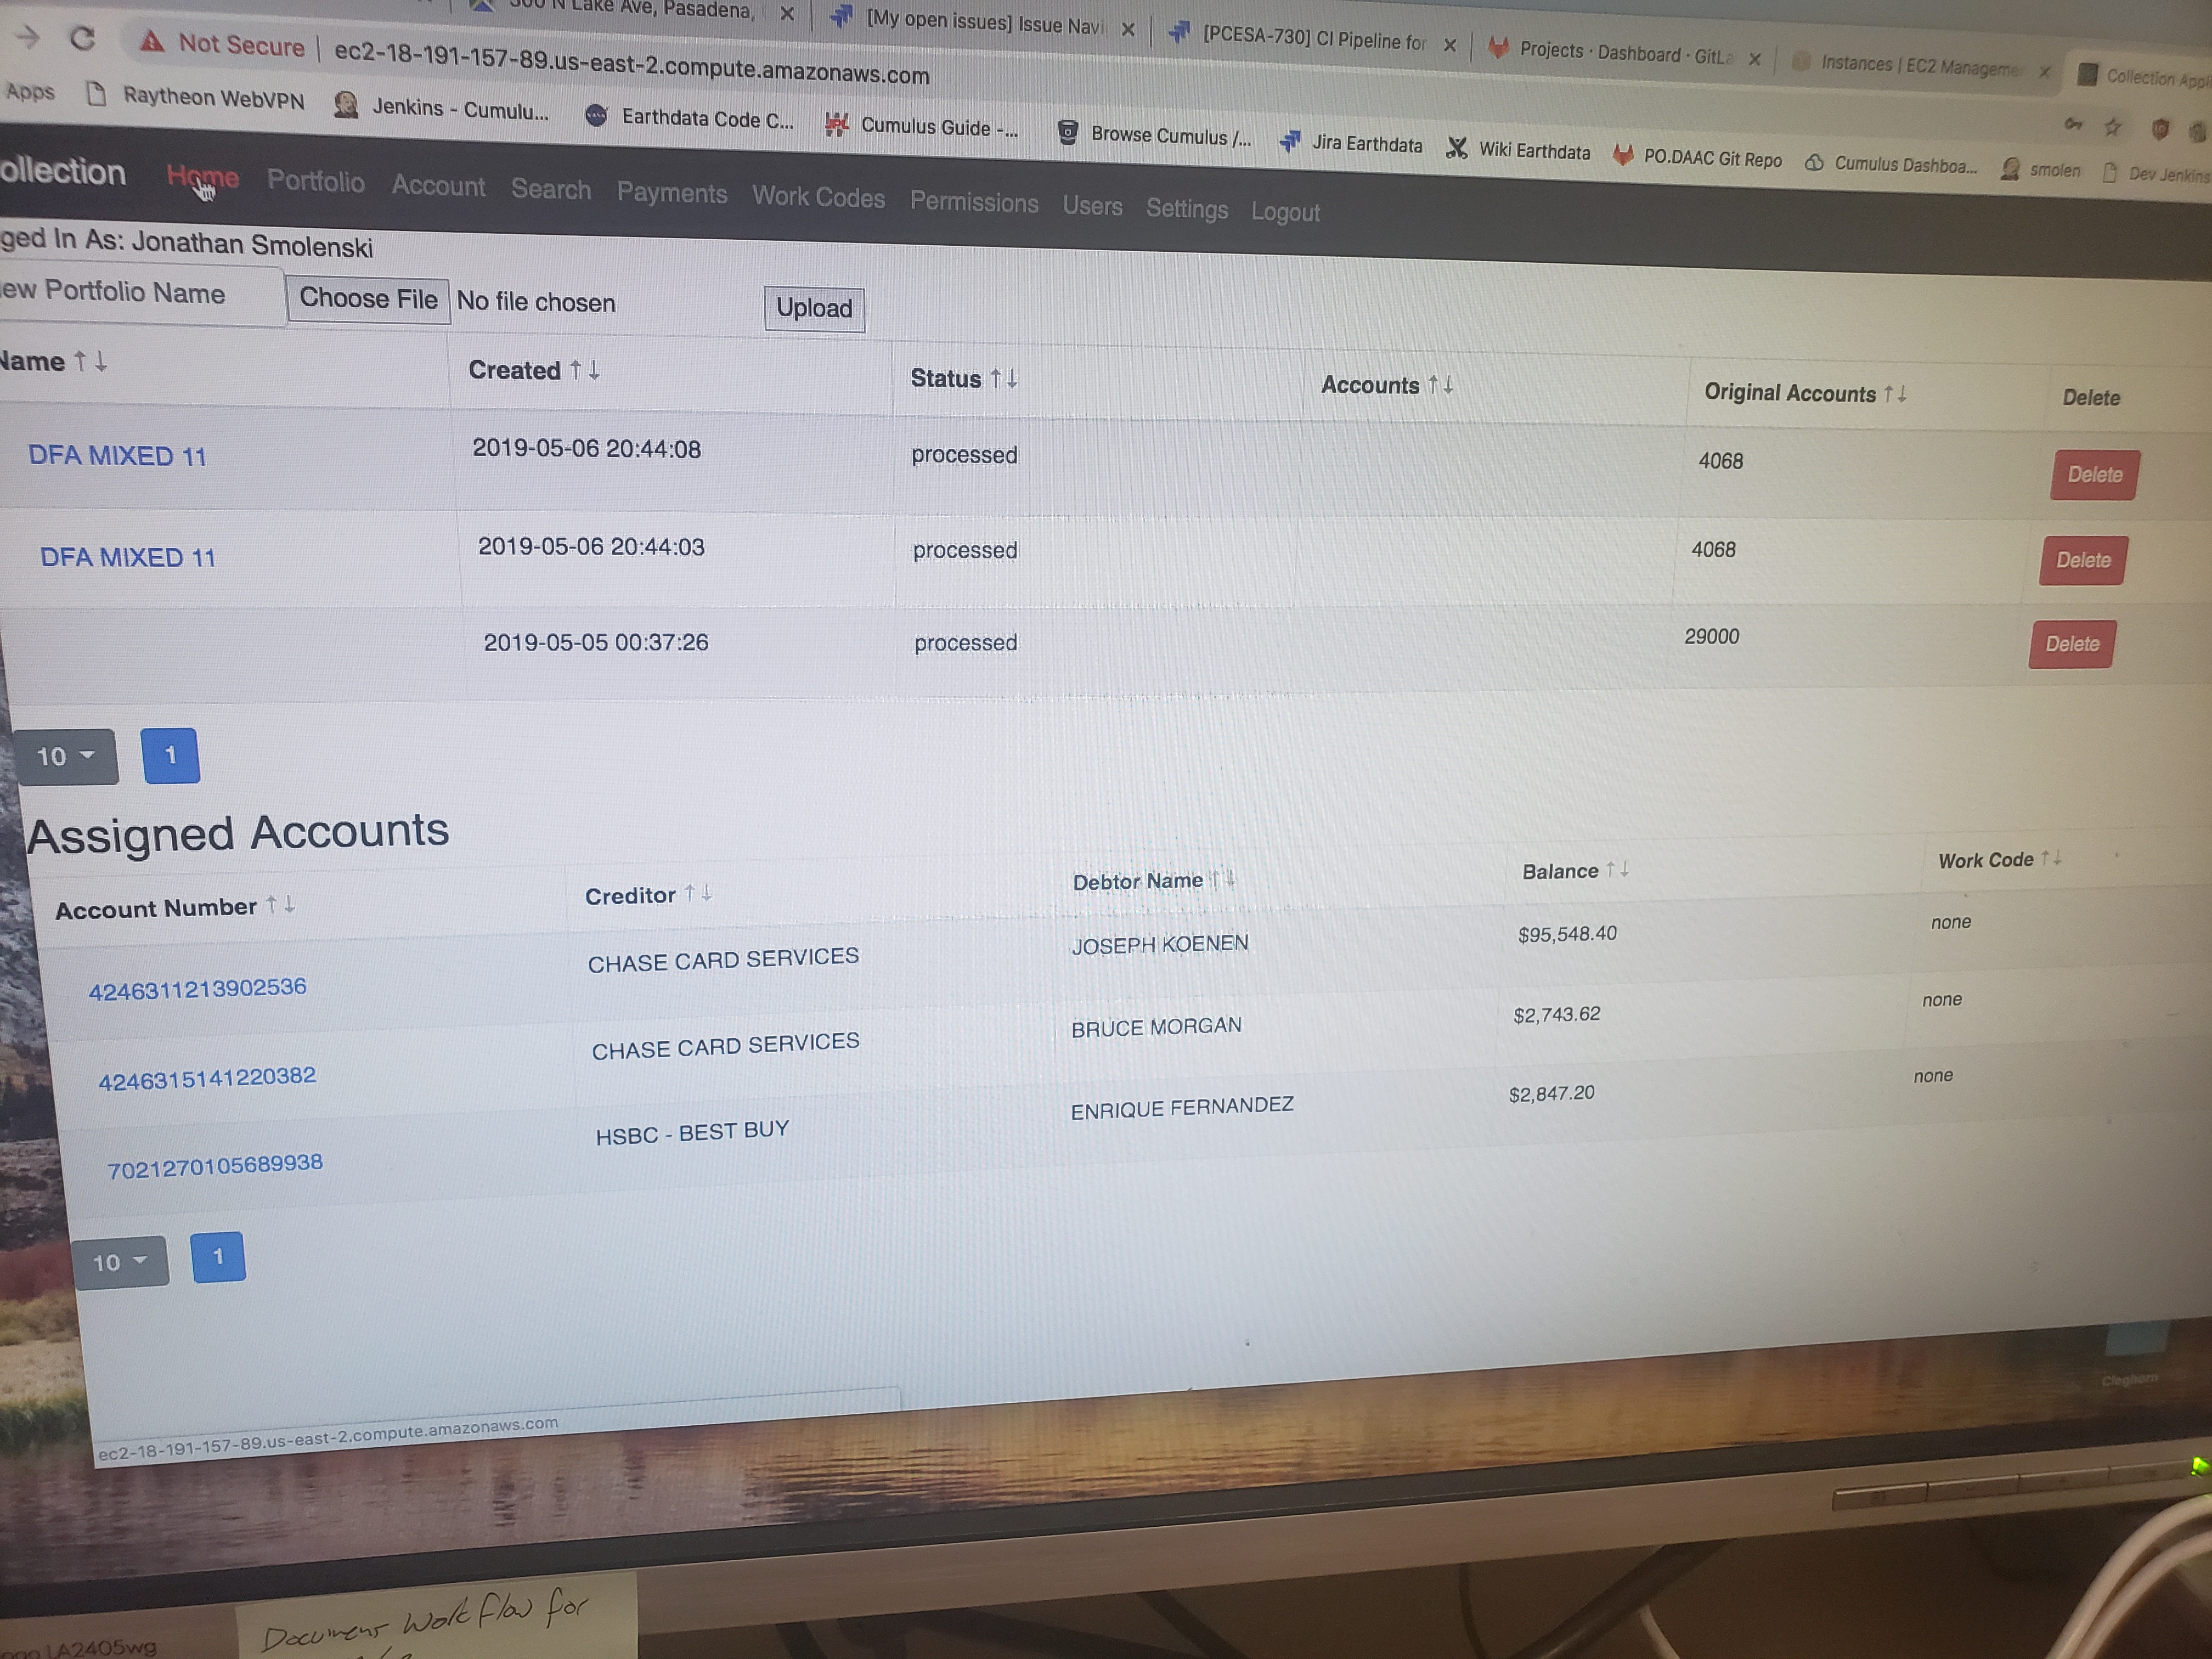
Task: Click the Choose File button
Action: [x=368, y=299]
